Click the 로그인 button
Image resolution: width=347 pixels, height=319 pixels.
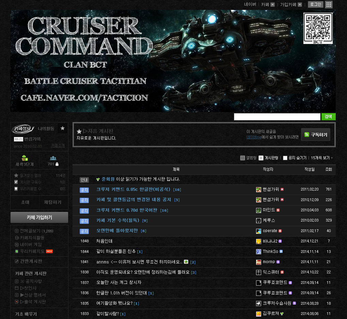tap(316, 4)
